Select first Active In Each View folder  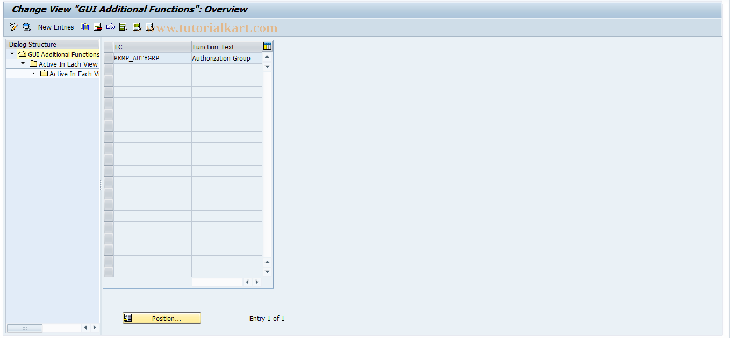(63, 64)
